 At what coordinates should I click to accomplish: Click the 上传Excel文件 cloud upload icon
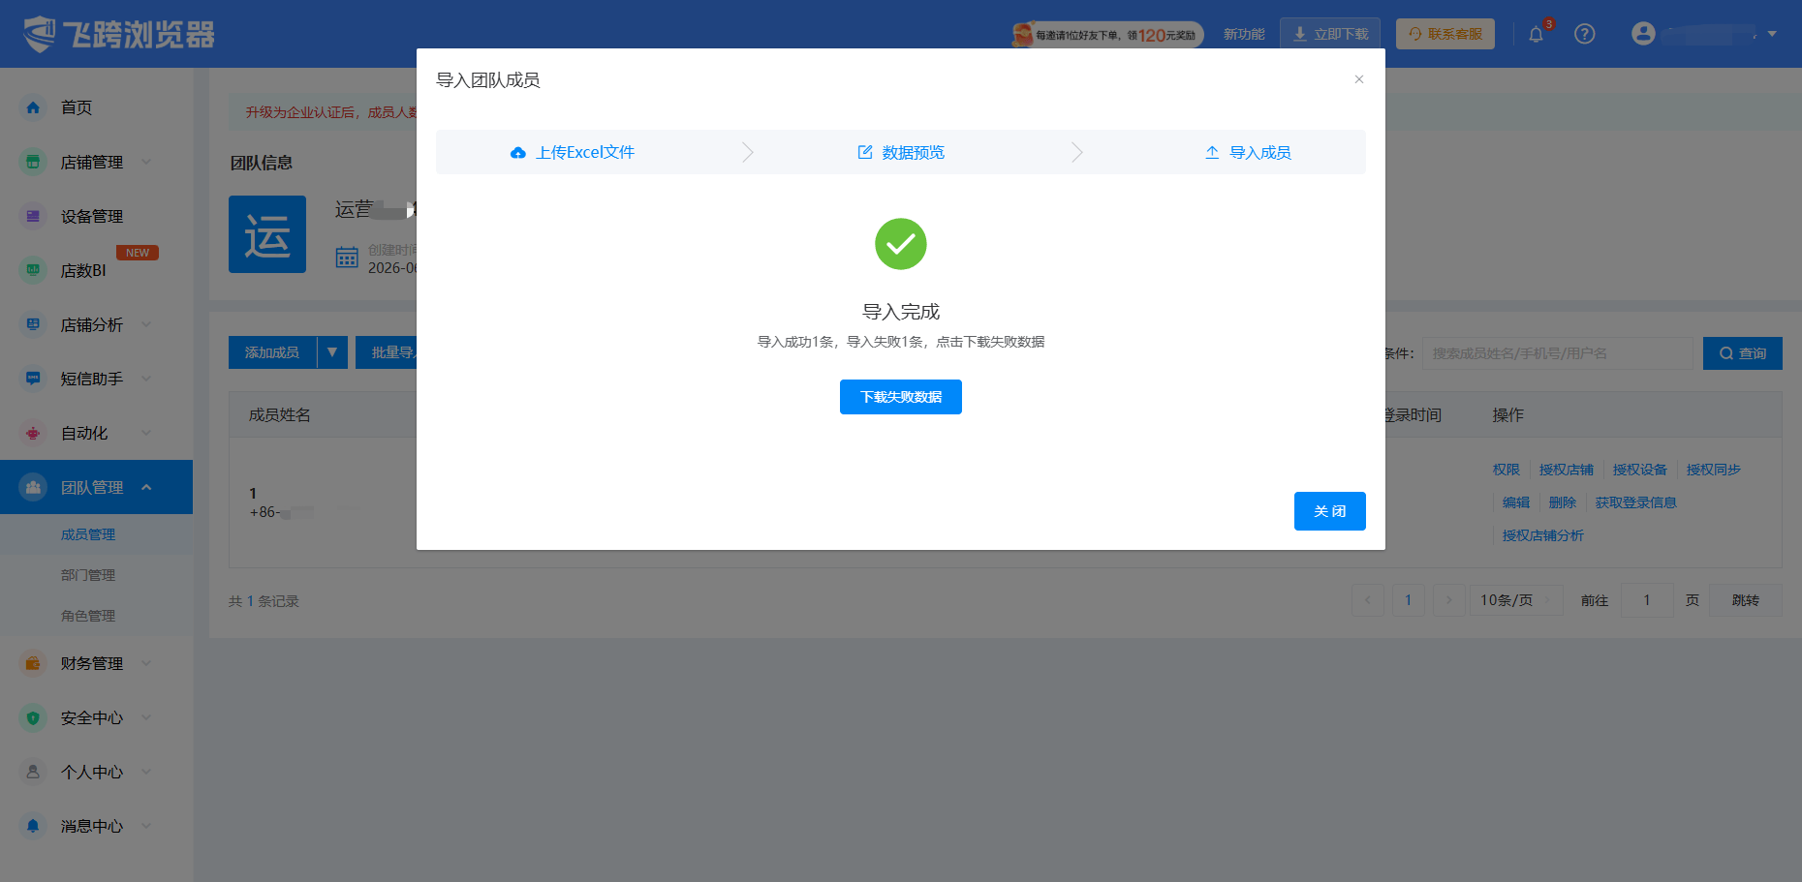tap(518, 153)
